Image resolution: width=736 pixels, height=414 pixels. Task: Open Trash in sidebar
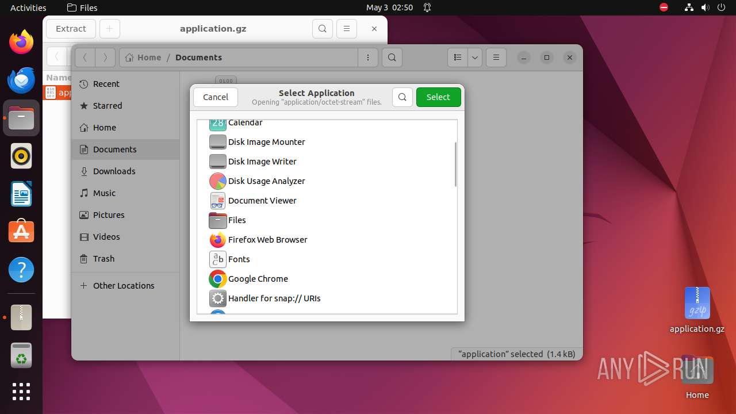pyautogui.click(x=125, y=259)
